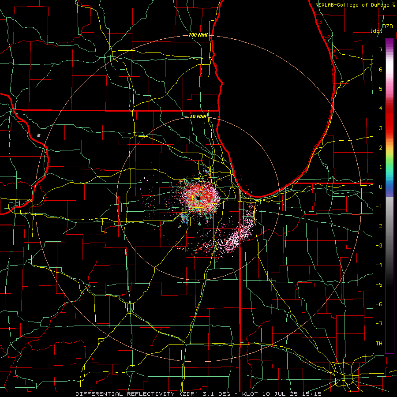Click the -1 value on the color scale
This screenshot has width=397, height=397.
pos(379,206)
